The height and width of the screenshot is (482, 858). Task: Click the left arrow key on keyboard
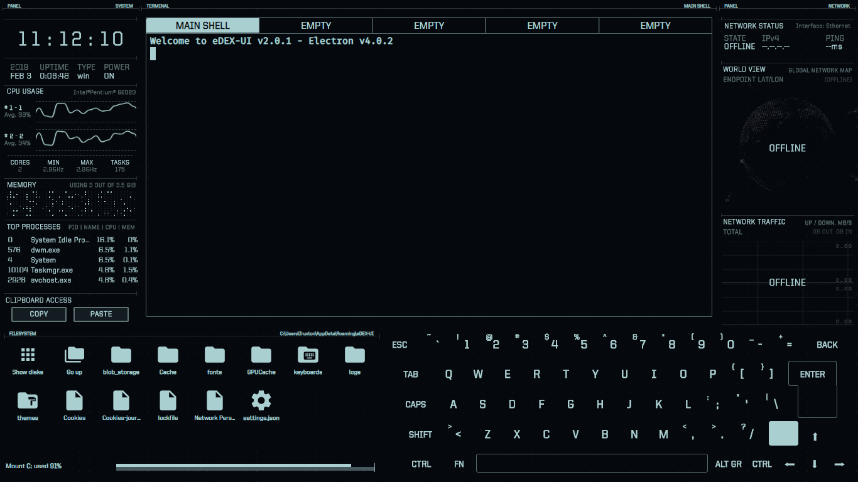tap(790, 464)
